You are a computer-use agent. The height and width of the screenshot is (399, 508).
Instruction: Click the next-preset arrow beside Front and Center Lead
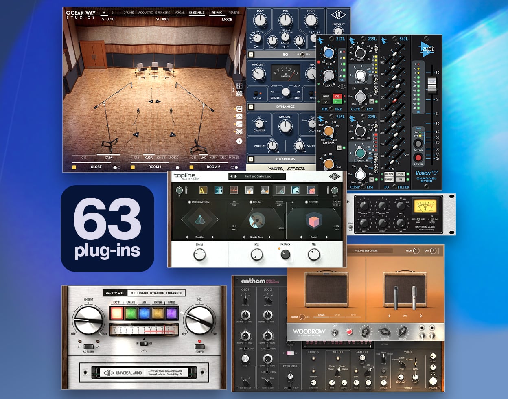coord(236,176)
